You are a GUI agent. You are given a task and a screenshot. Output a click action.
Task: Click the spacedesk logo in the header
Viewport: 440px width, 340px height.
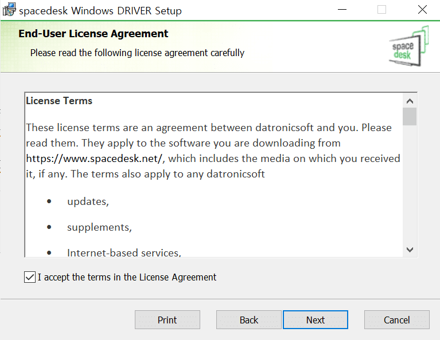(x=408, y=46)
